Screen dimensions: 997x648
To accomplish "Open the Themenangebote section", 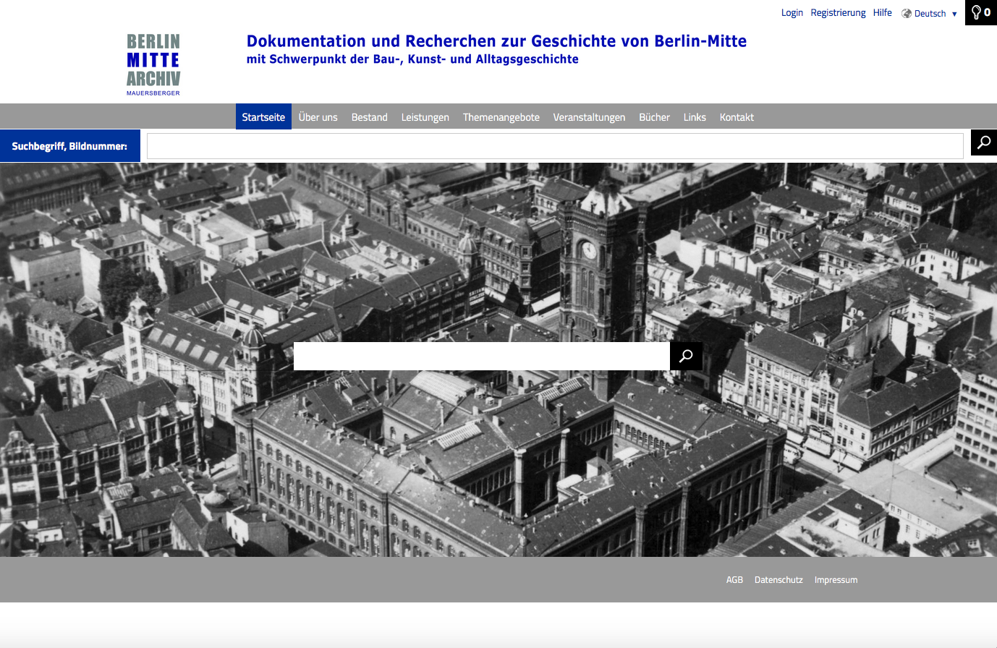I will pyautogui.click(x=501, y=116).
